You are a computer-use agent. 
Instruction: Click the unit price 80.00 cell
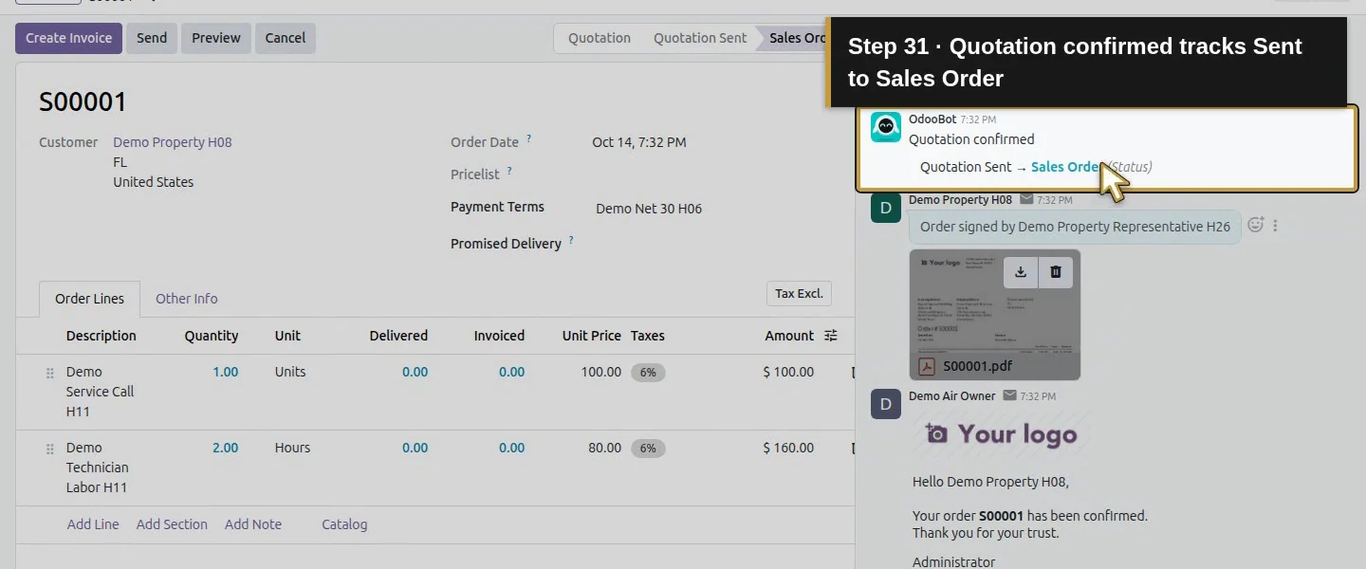604,448
